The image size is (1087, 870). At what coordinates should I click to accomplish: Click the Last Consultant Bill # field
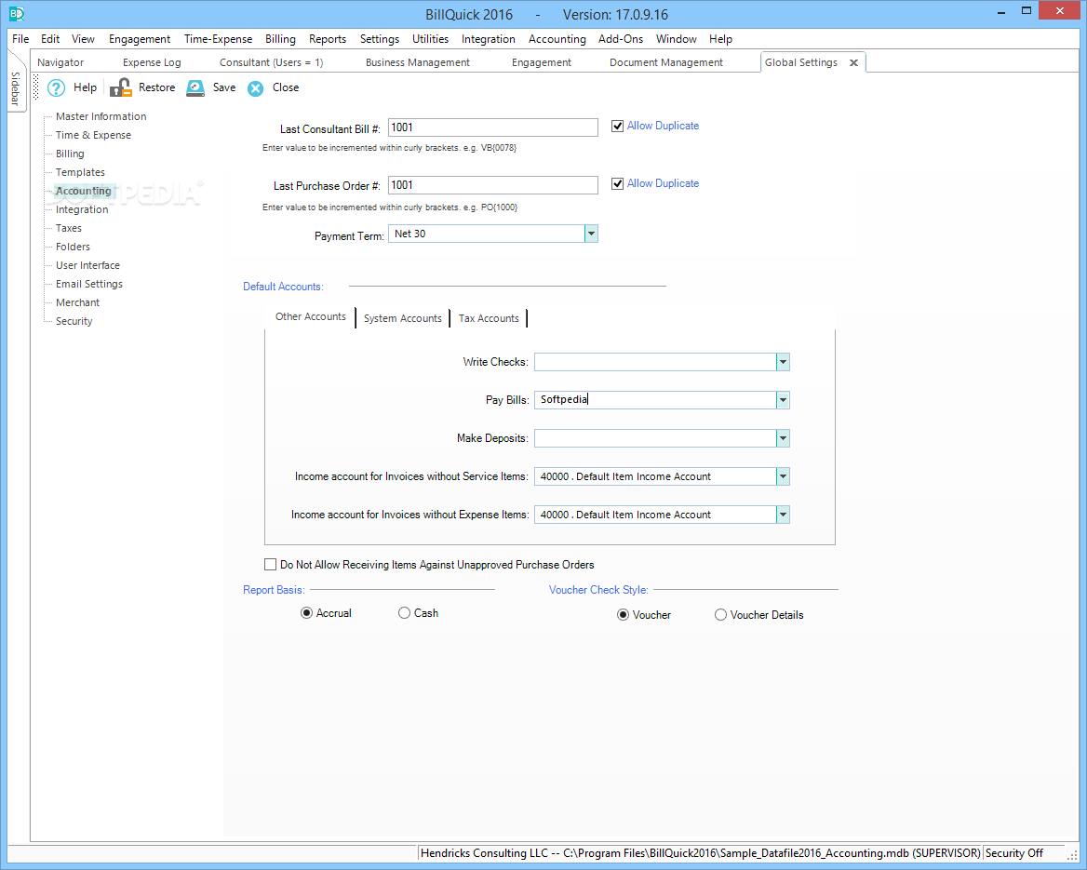point(493,127)
